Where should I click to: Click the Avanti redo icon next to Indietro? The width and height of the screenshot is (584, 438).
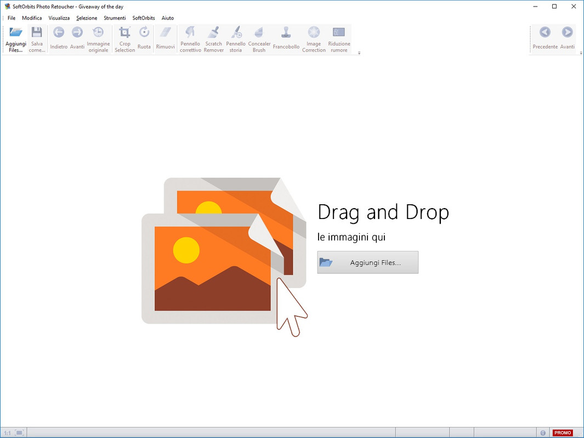77,32
